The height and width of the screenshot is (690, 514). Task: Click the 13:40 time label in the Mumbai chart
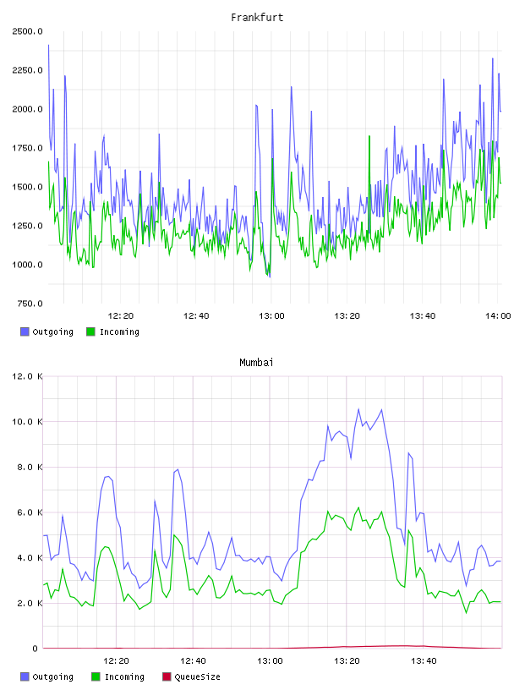point(424,661)
